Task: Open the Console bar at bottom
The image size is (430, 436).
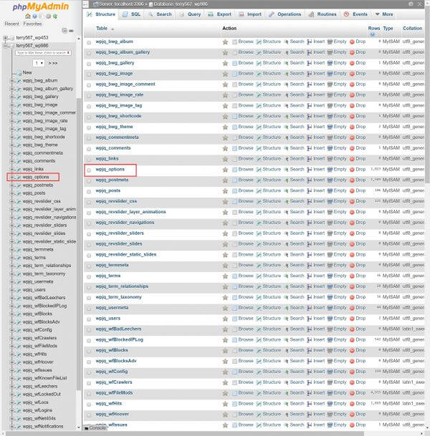Action: coord(95,428)
